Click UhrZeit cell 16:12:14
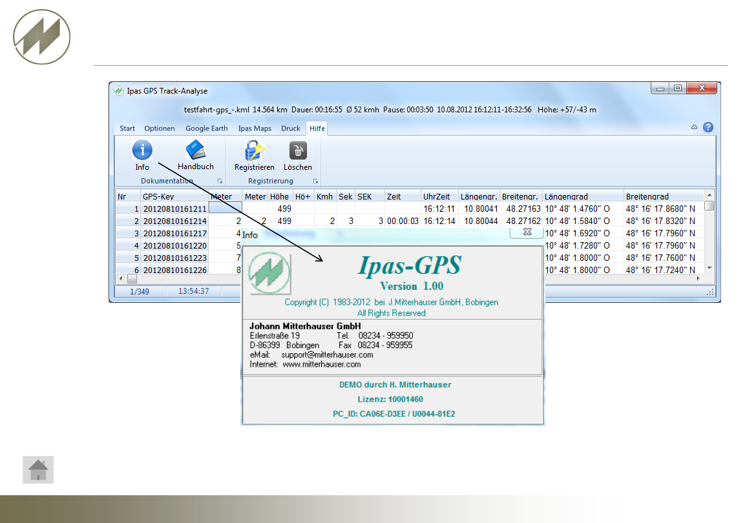The height and width of the screenshot is (523, 756). [439, 221]
